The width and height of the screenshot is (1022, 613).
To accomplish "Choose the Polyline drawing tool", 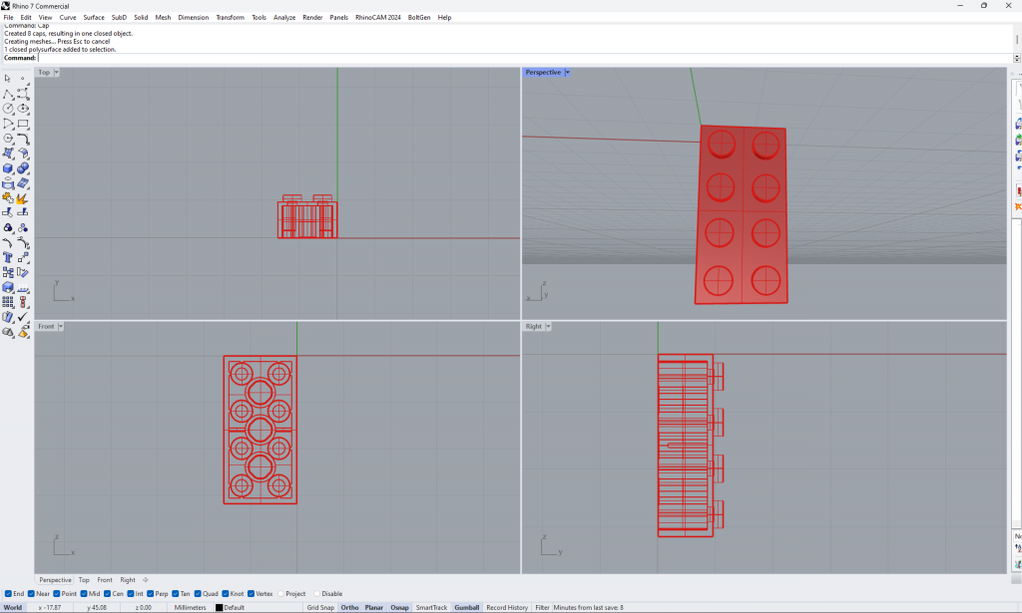I will (8, 94).
